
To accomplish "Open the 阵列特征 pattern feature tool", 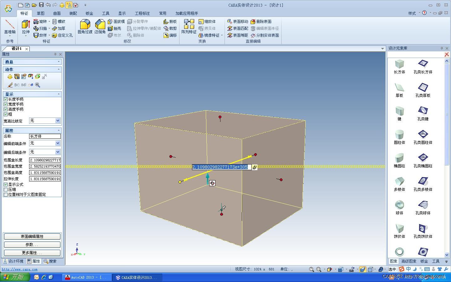I will [189, 27].
